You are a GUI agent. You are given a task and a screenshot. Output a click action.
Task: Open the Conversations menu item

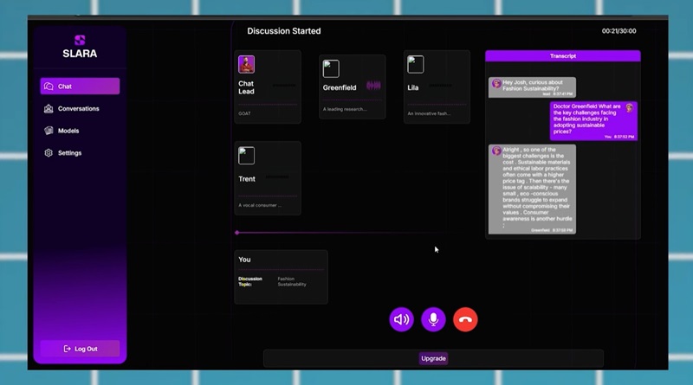coord(78,109)
